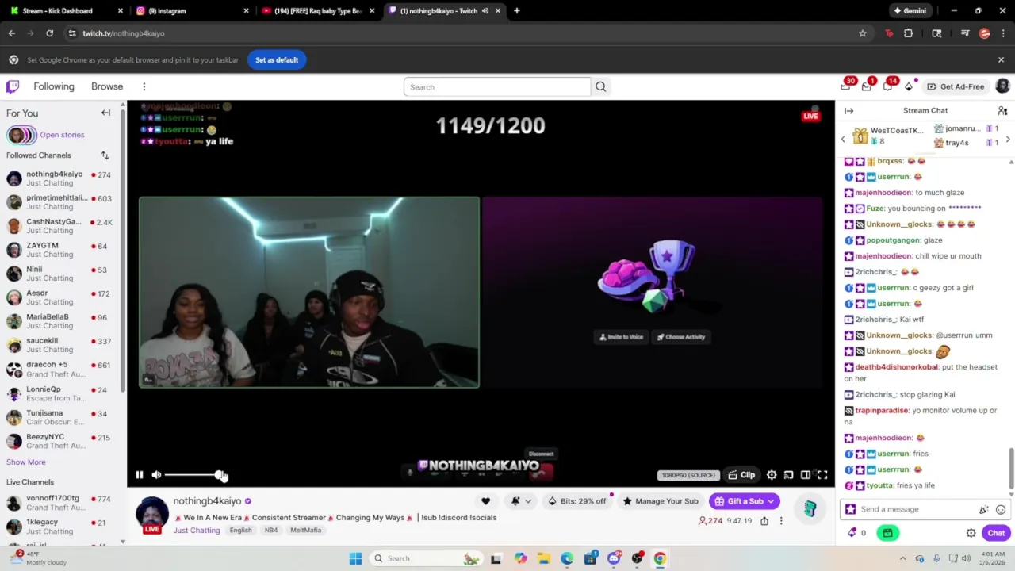Open the party popper celebration icon in chat
The image size is (1015, 571).
coord(984,509)
